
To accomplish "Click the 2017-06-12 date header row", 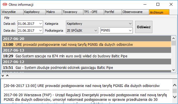I will click(87, 62).
